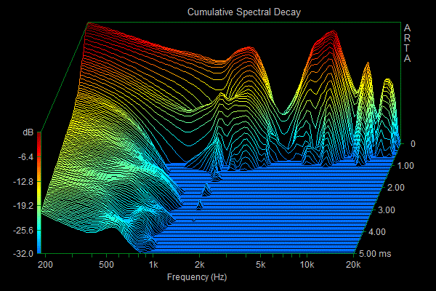This screenshot has width=436, height=291.
Task: Click the 500 frequency axis label
Action: (106, 265)
